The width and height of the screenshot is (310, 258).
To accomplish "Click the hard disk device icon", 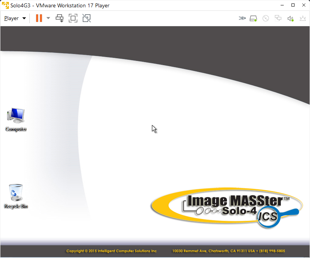I will [x=253, y=18].
